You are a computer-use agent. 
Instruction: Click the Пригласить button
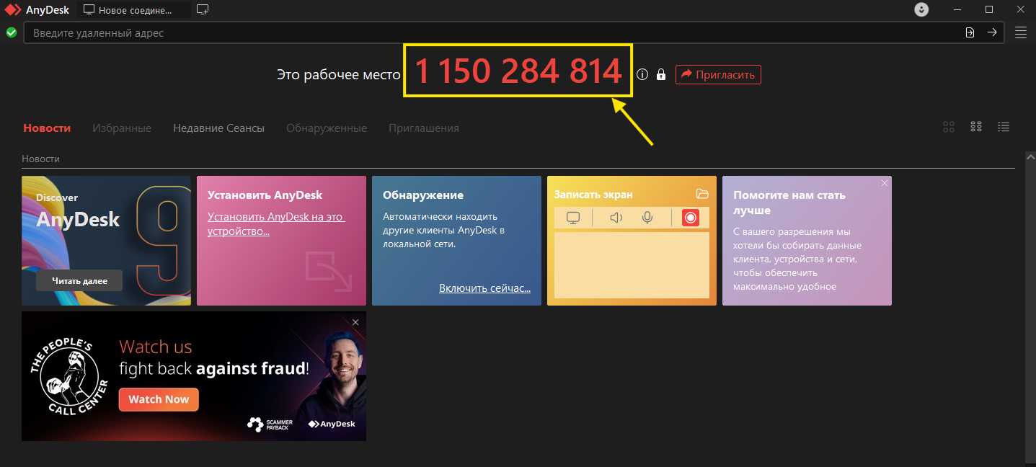718,74
